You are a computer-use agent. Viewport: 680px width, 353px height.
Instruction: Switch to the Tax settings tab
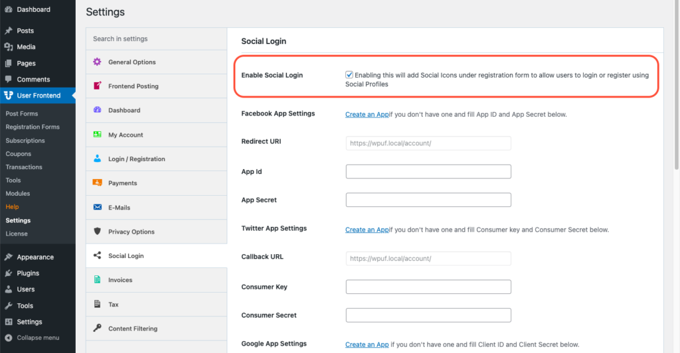point(114,305)
